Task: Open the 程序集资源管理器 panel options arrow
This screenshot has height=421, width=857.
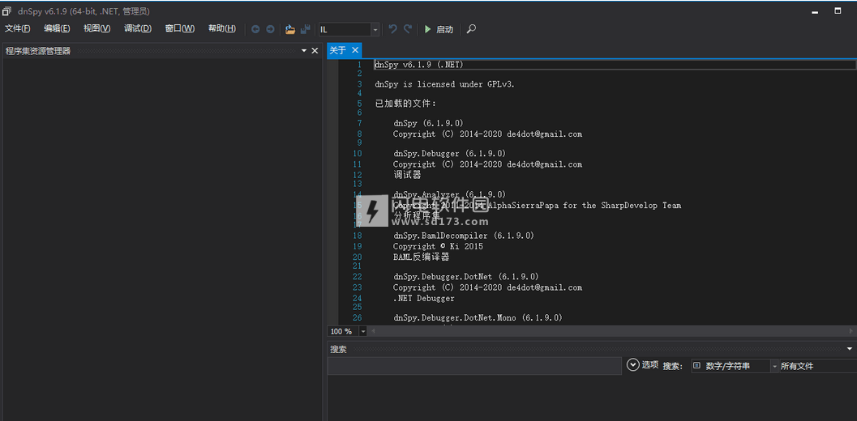Action: point(304,51)
